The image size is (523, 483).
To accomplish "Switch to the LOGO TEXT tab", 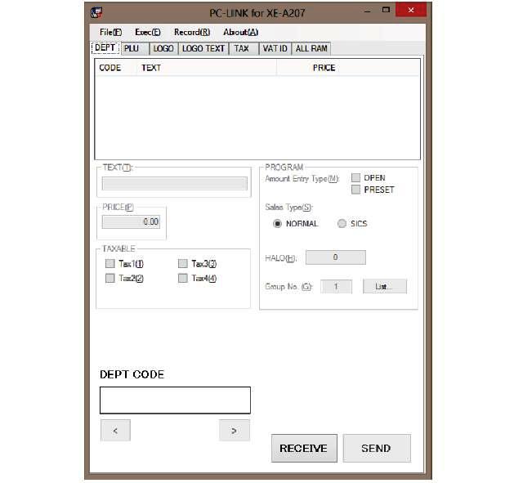I will point(203,48).
